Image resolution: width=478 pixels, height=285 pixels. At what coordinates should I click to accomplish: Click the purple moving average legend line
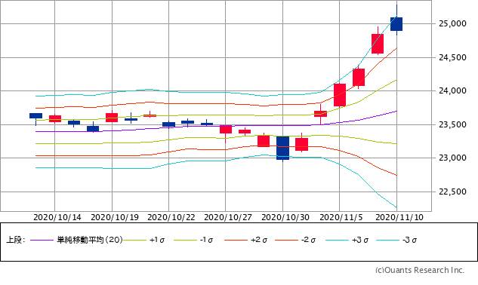42,241
